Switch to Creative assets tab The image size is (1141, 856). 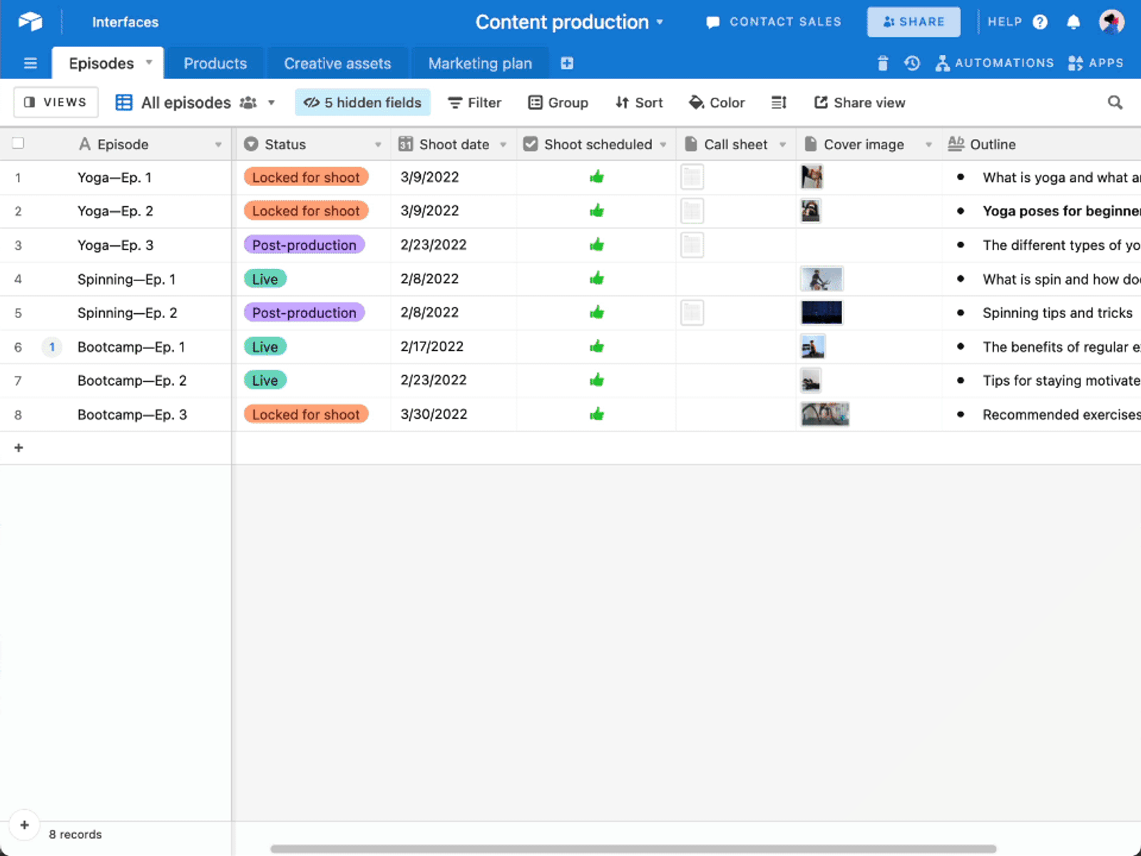coord(337,63)
